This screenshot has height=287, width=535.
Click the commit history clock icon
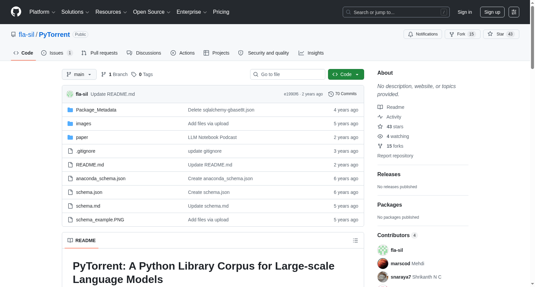coord(331,94)
